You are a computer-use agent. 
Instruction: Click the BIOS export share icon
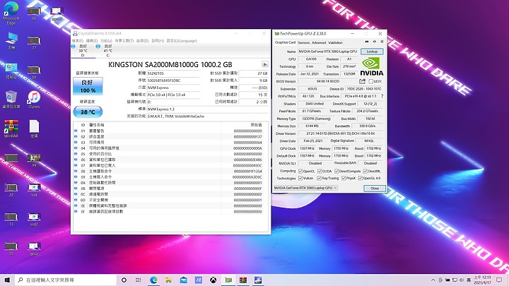(x=362, y=81)
